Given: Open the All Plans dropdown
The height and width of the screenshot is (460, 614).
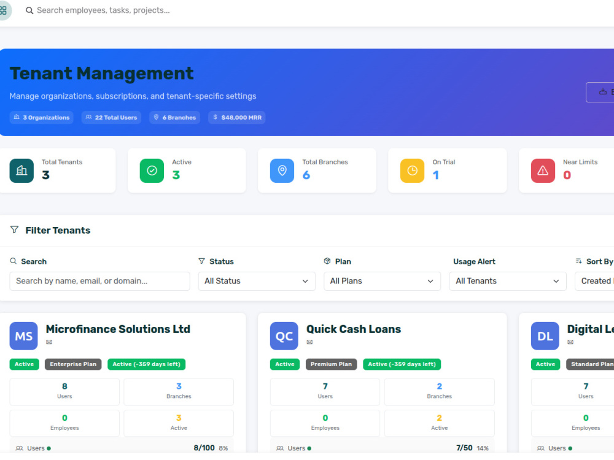Looking at the screenshot, I should tap(382, 282).
